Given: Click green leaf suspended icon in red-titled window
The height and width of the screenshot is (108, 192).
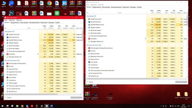Looking at the screenshot, I should 38,54.
